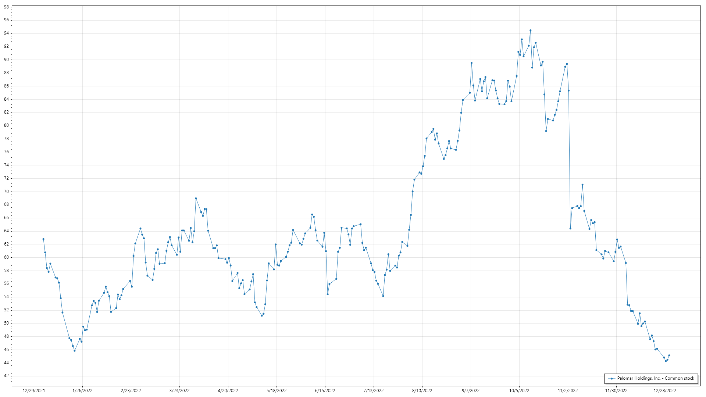The height and width of the screenshot is (397, 706).
Task: Click the first data point of the series
Action: 43,239
